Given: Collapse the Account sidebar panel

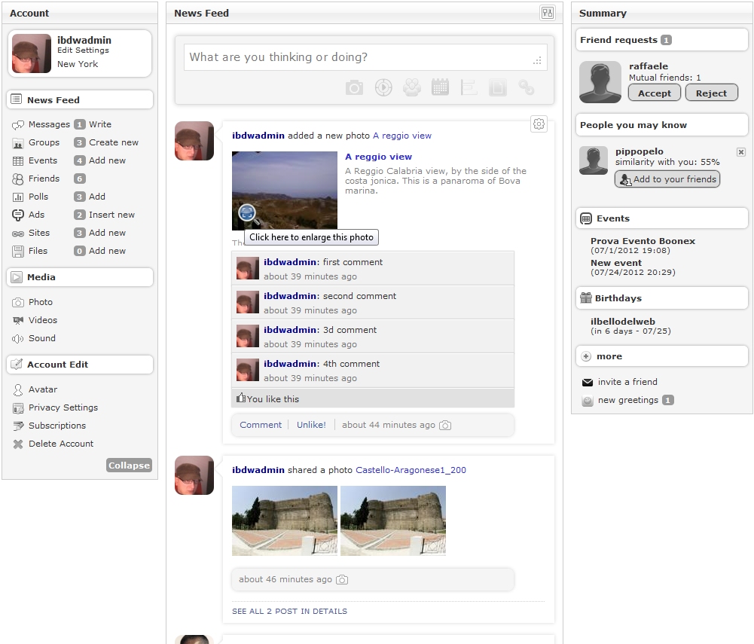Looking at the screenshot, I should (x=129, y=465).
